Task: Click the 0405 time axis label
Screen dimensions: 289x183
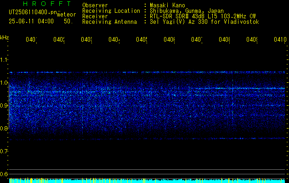Action: pyautogui.click(x=142, y=39)
